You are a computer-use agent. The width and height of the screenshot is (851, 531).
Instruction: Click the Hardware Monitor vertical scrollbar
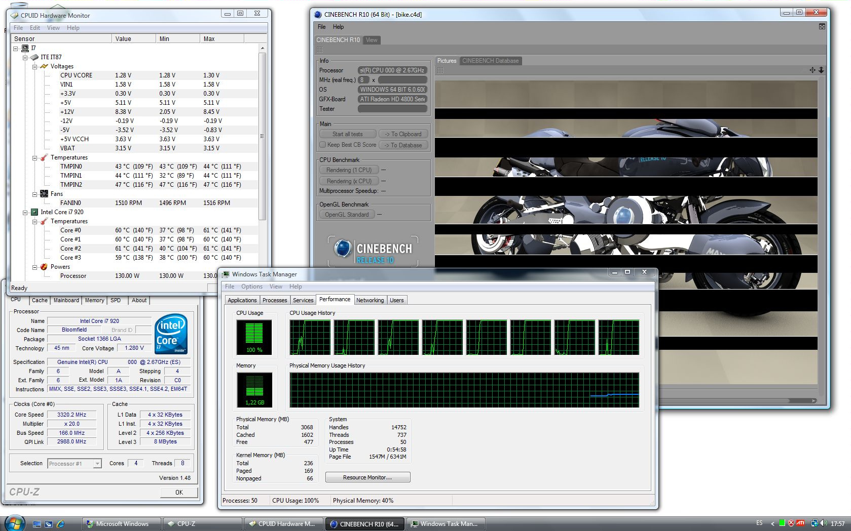click(262, 137)
